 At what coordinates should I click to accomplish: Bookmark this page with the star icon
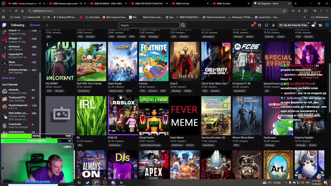(x=284, y=11)
